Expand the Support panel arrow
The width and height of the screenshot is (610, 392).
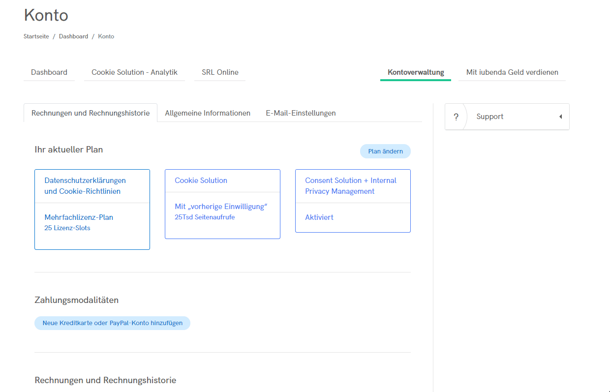click(x=560, y=117)
